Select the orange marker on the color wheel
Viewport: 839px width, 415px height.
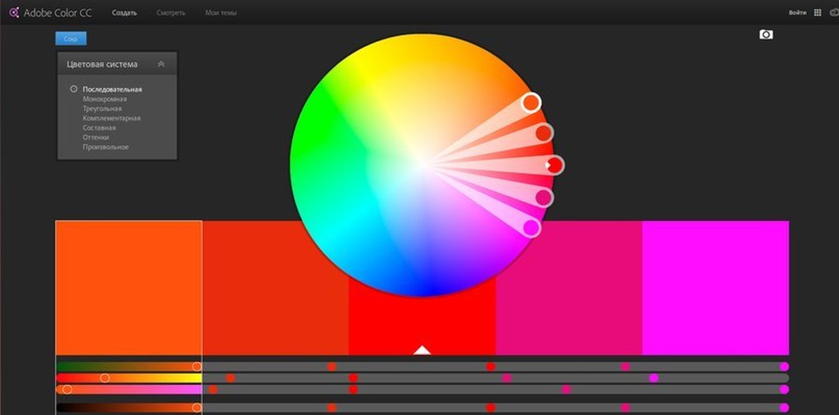tap(531, 103)
